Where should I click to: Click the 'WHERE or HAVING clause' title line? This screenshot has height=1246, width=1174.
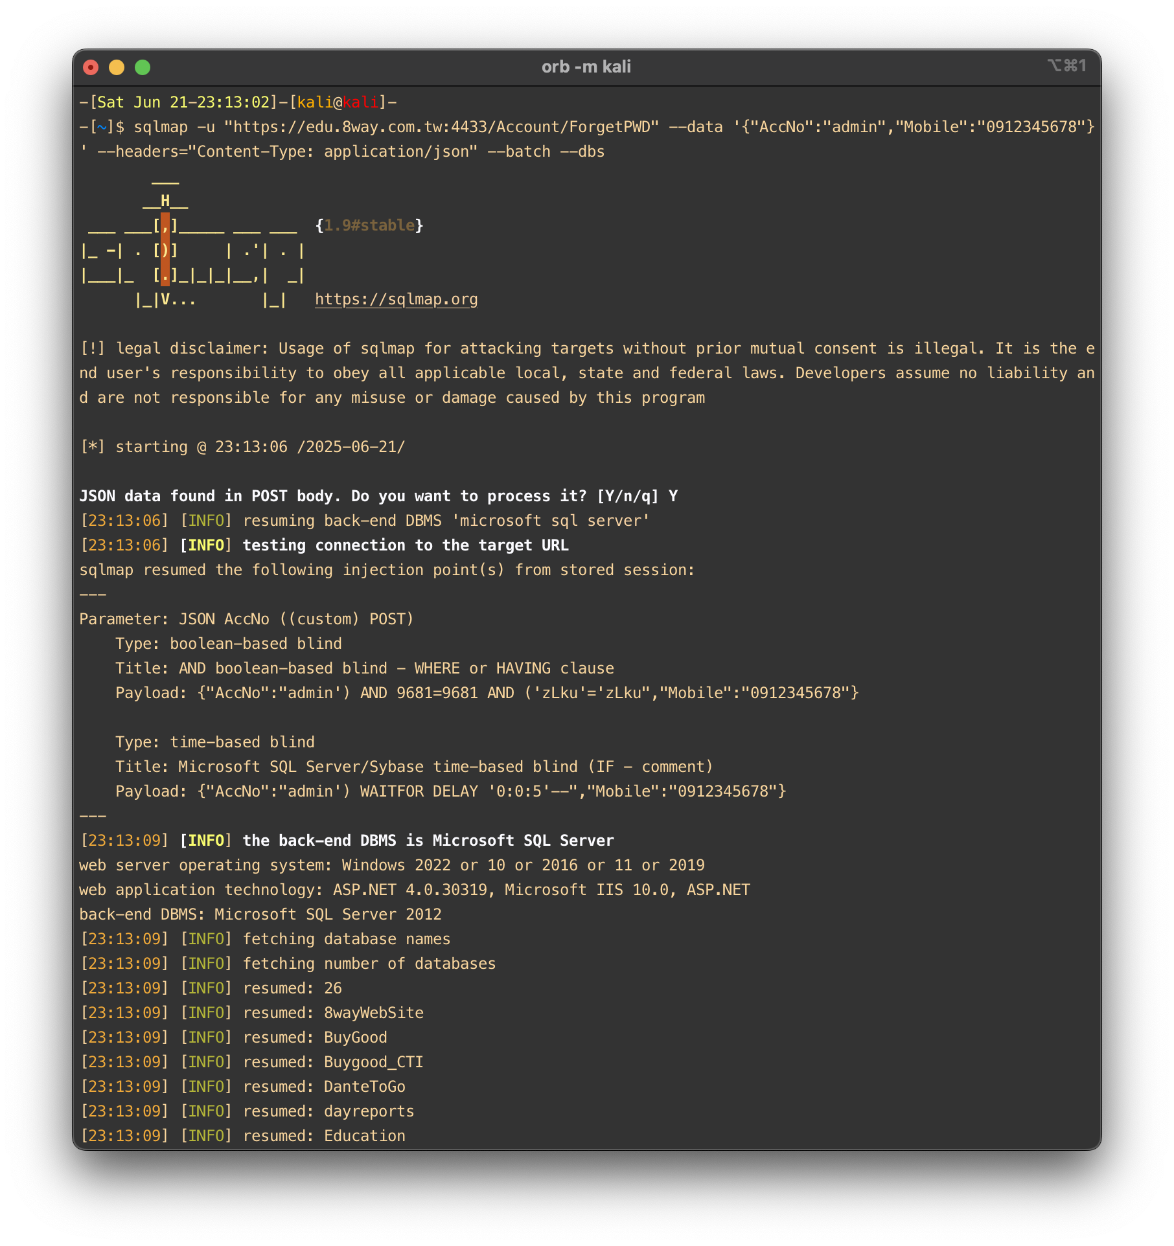365,668
